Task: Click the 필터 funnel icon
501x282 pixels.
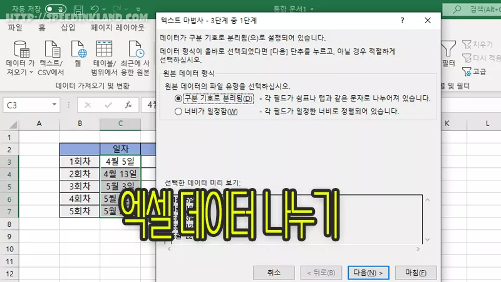Action: coord(448,50)
